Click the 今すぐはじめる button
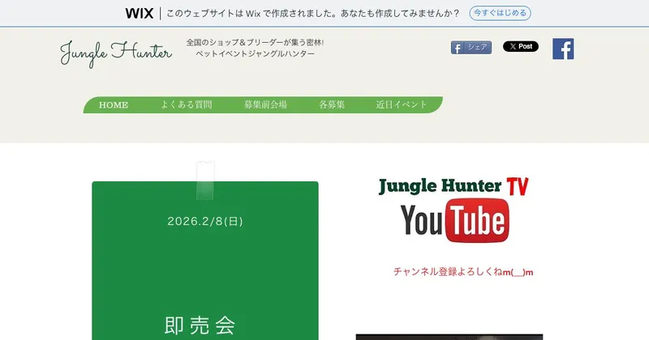Screen dimensions: 649x340 click(x=500, y=13)
